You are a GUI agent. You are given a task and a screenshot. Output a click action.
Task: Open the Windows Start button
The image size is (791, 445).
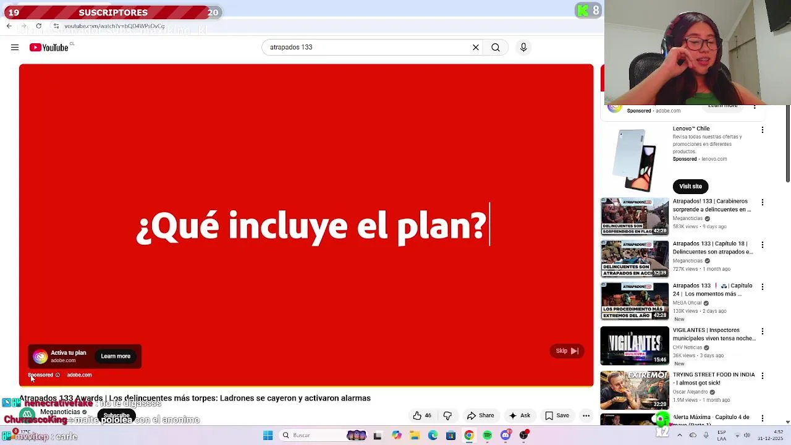pos(268,436)
